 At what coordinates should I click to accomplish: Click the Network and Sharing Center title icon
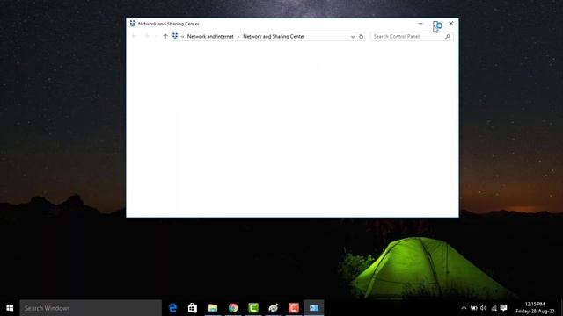click(x=133, y=24)
